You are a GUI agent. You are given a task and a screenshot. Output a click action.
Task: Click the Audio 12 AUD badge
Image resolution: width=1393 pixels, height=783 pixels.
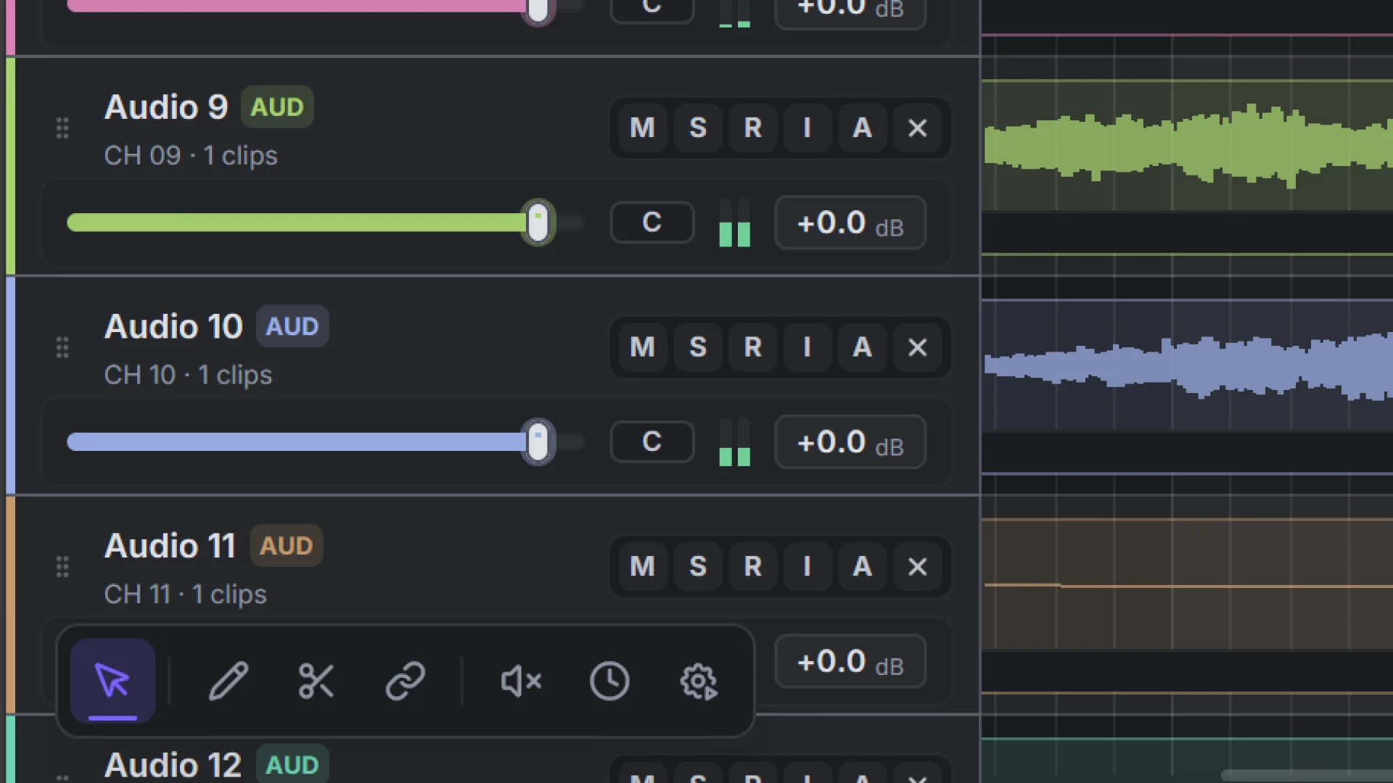(292, 765)
